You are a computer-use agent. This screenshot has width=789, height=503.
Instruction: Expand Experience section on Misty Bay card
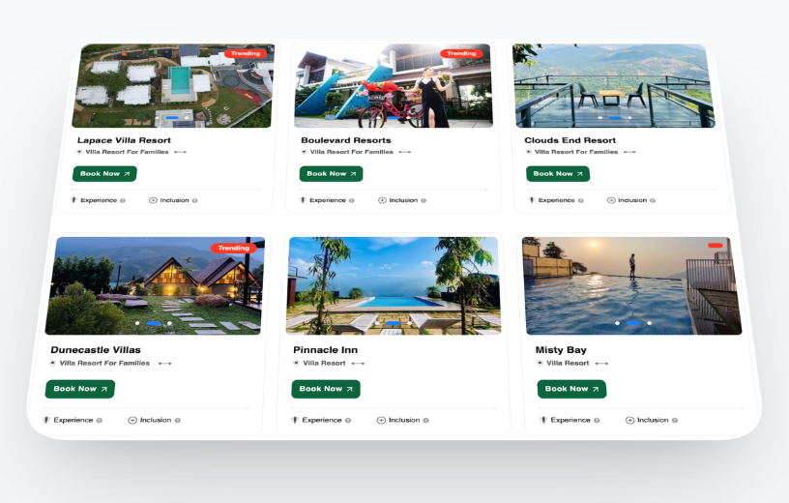[570, 420]
